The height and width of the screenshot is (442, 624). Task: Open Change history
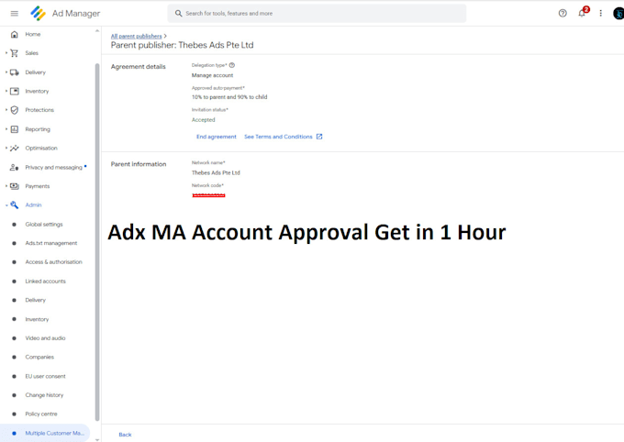(x=44, y=395)
